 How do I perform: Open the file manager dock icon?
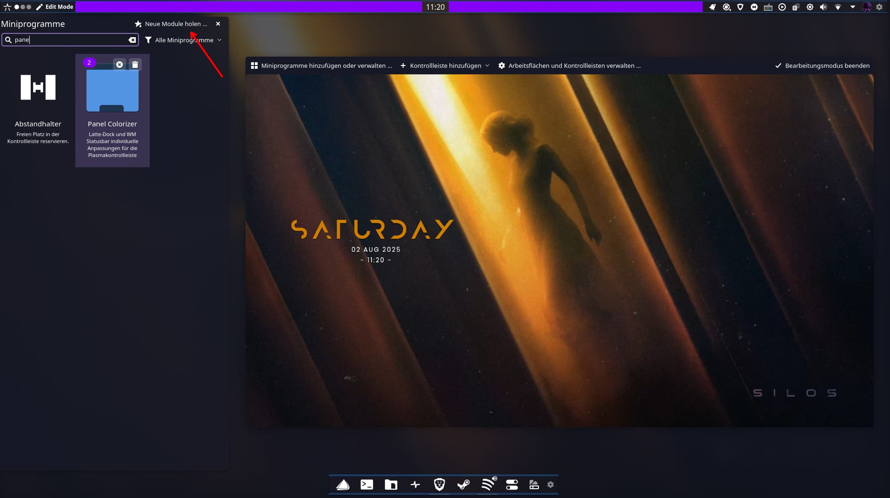391,485
